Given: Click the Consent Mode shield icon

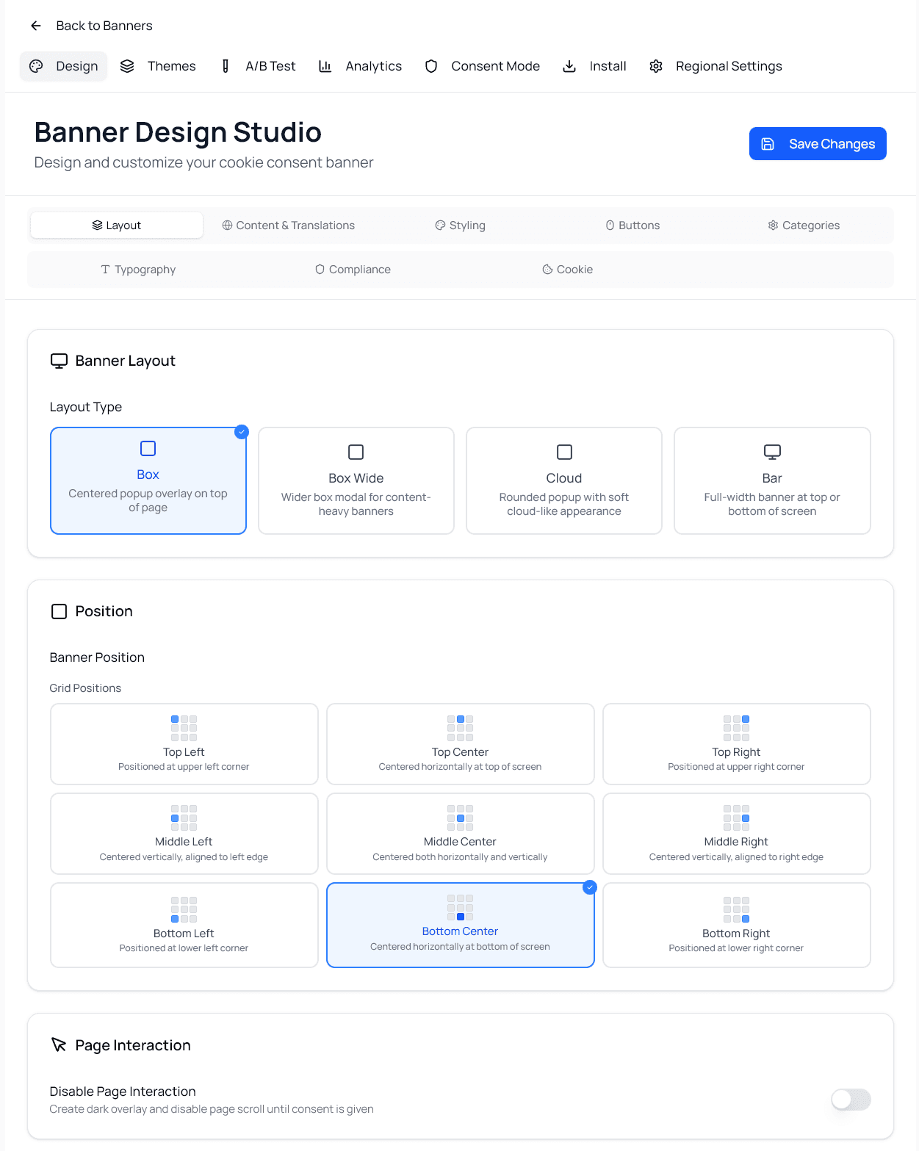Looking at the screenshot, I should (431, 66).
